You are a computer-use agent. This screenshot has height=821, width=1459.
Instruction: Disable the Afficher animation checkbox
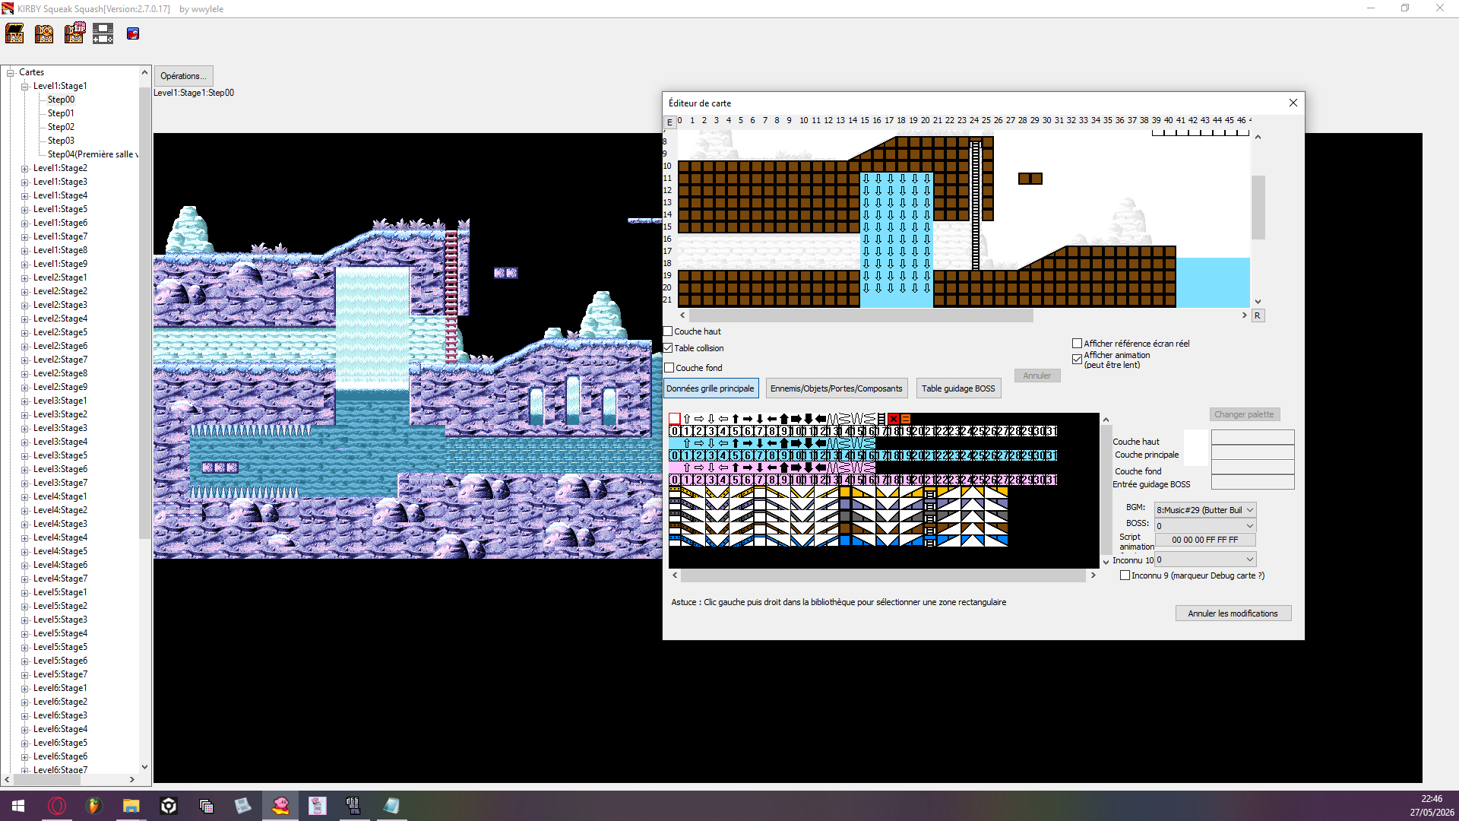1077,360
